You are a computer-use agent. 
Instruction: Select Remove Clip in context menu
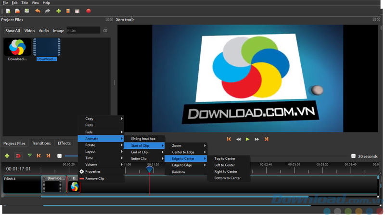tap(95, 179)
